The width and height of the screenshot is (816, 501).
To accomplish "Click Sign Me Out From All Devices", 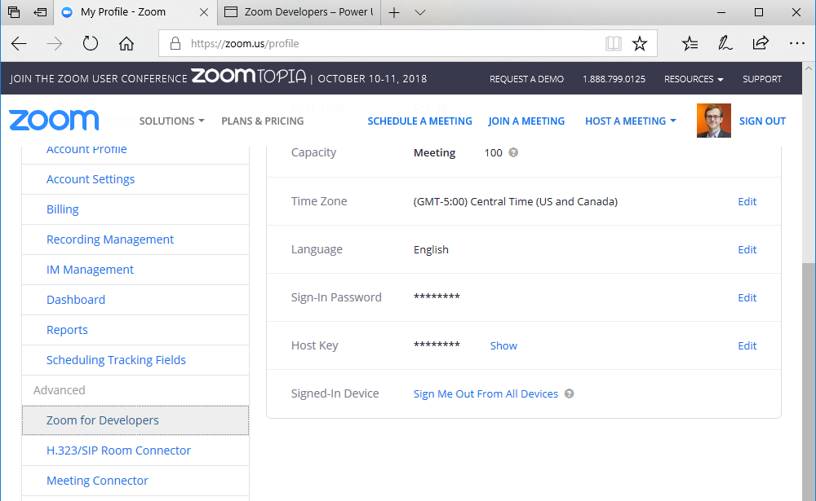I will click(x=486, y=394).
